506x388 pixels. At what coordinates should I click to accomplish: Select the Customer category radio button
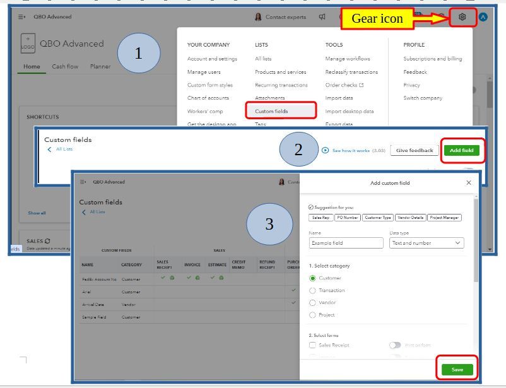(x=312, y=278)
